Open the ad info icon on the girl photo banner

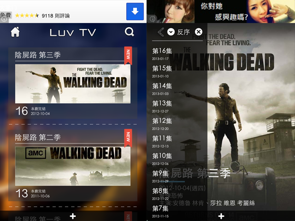153,18
